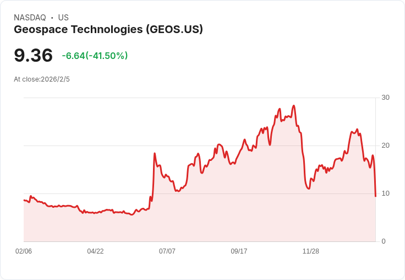
Task: Select the 11/28 date axis label
Action: (311, 251)
